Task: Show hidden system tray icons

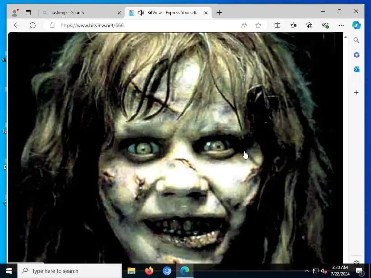Action: (307, 271)
